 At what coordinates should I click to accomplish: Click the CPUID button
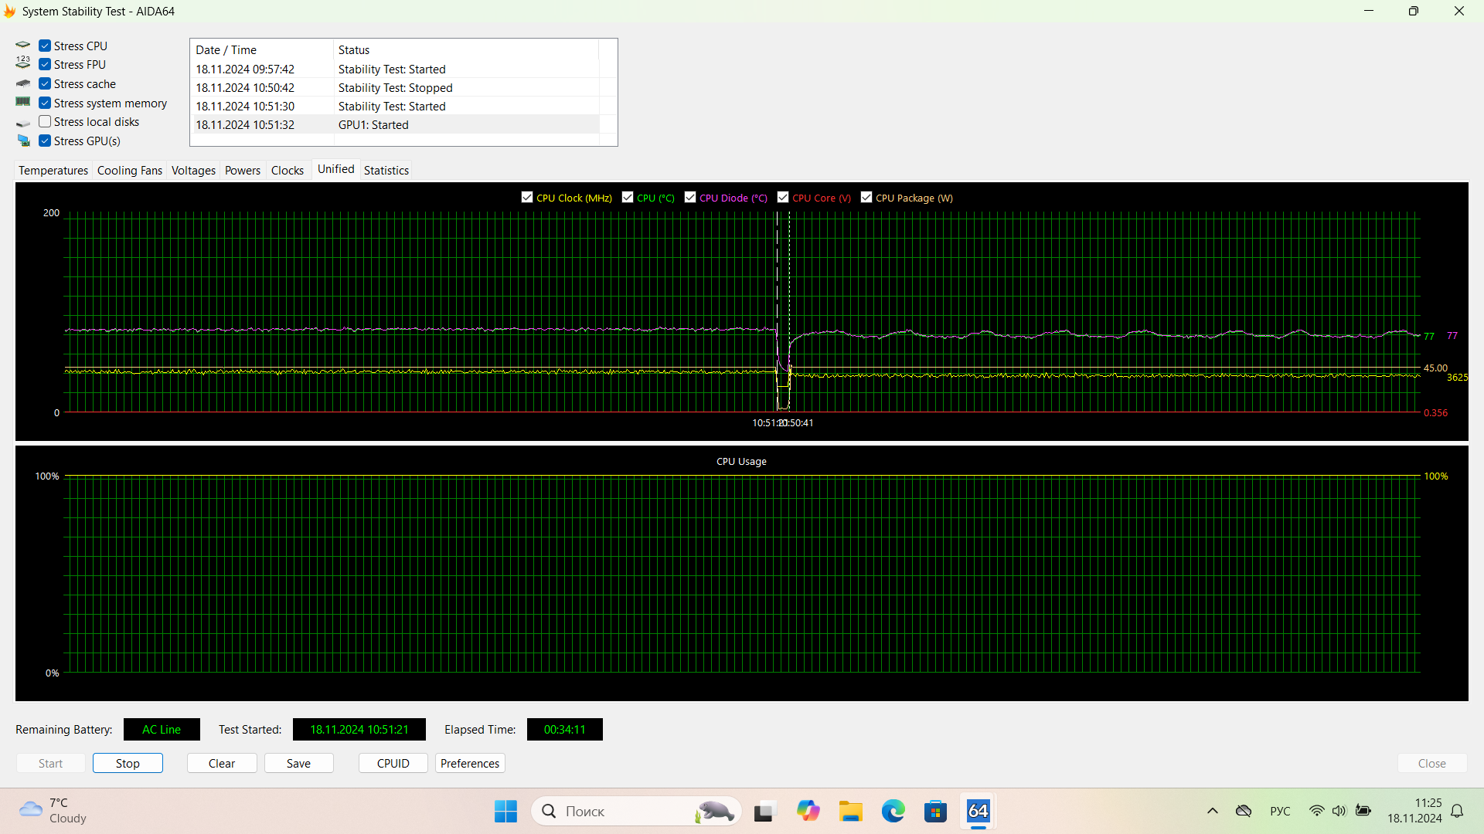pos(393,764)
